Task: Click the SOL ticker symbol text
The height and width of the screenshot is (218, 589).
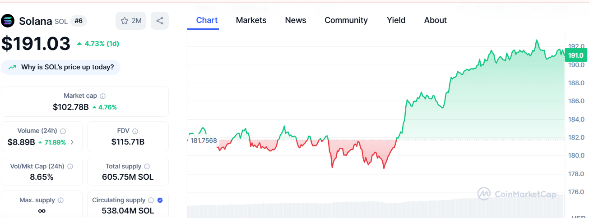Action: pyautogui.click(x=61, y=21)
